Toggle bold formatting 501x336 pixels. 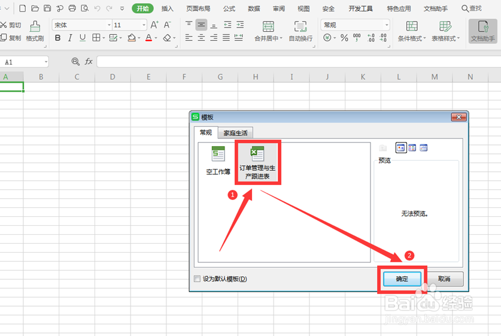coord(57,38)
